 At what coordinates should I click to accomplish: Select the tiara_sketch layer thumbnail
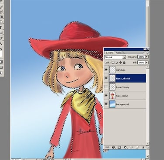pos(112,78)
